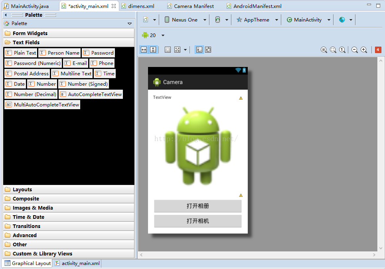Click 打开相册 button in preview

(x=197, y=206)
